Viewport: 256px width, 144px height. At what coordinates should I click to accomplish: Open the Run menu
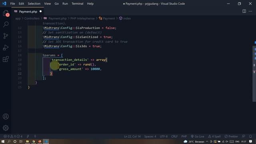65,4
